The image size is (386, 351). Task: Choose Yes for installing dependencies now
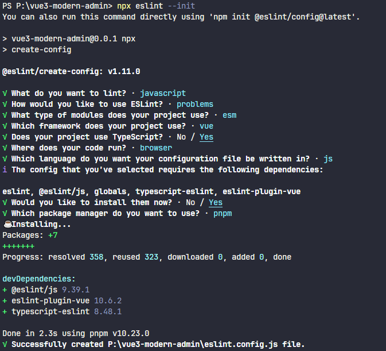pyautogui.click(x=216, y=202)
